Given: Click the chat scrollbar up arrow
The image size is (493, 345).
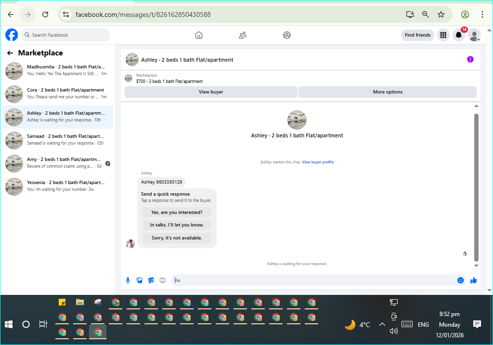Looking at the screenshot, I should pyautogui.click(x=476, y=106).
